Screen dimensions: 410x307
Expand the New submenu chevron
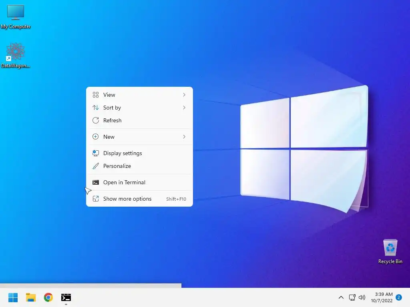184,137
